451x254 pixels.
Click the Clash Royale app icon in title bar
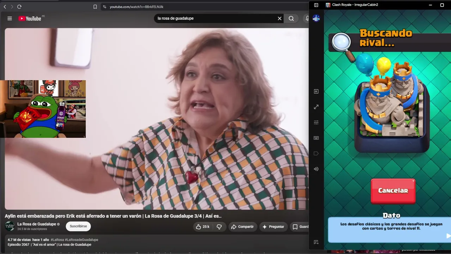328,5
